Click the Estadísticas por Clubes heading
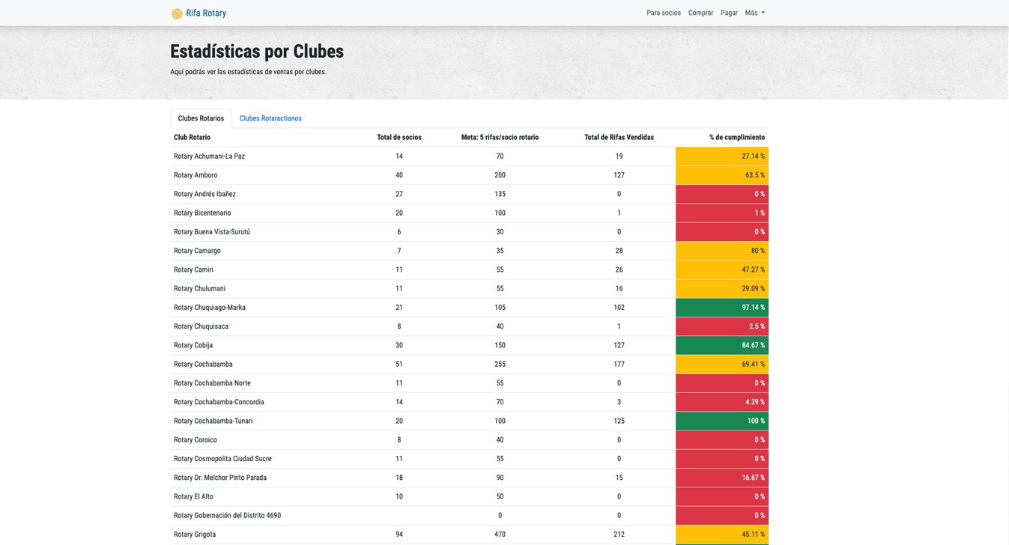This screenshot has width=1009, height=545. [257, 52]
